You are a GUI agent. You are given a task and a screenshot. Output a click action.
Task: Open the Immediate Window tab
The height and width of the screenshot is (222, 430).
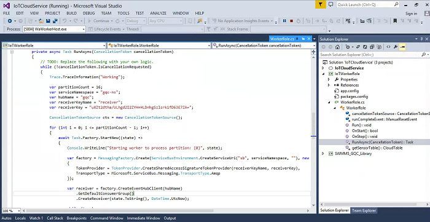pyautogui.click(x=143, y=218)
